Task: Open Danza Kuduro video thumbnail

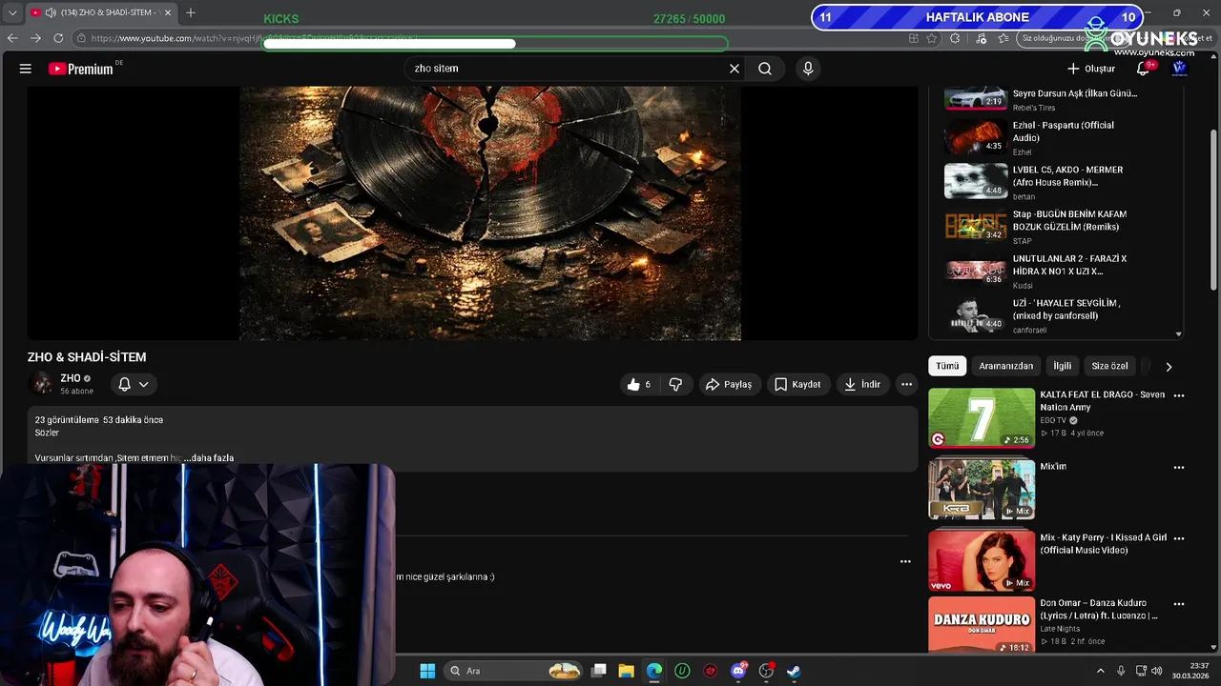Action: click(x=982, y=625)
